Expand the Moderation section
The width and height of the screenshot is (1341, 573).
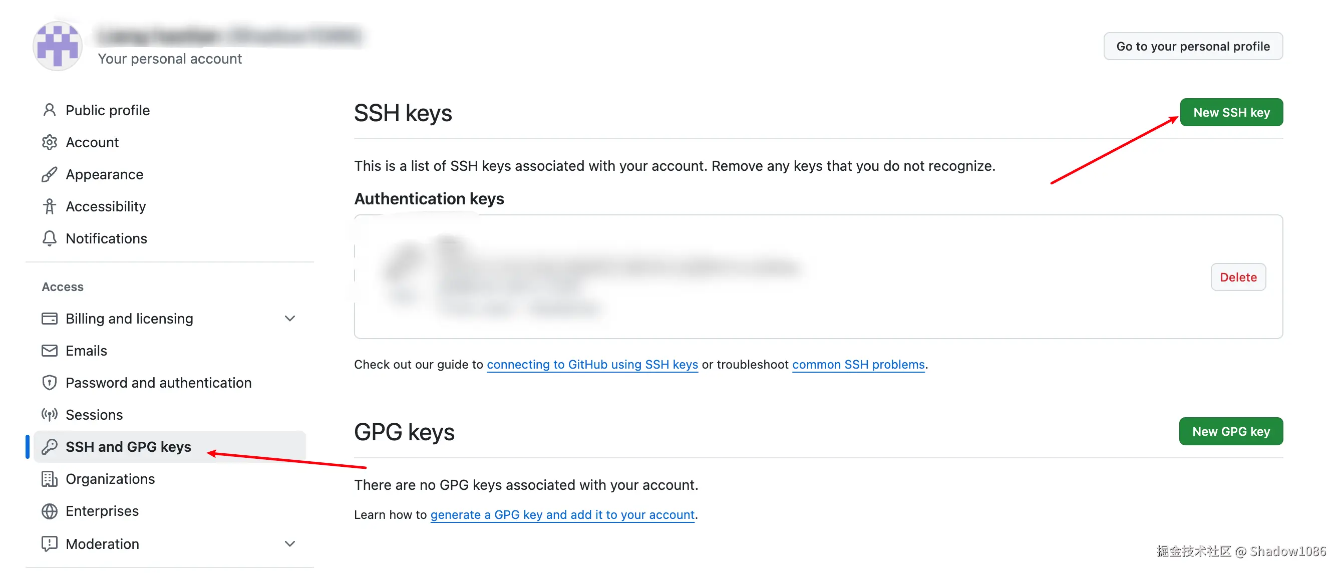290,543
